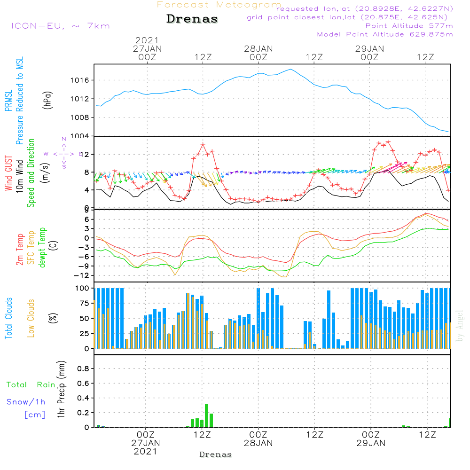Image resolution: width=470 pixels, height=470 pixels.
Task: Click the 100 cloud percent axis value
Action: [82, 288]
